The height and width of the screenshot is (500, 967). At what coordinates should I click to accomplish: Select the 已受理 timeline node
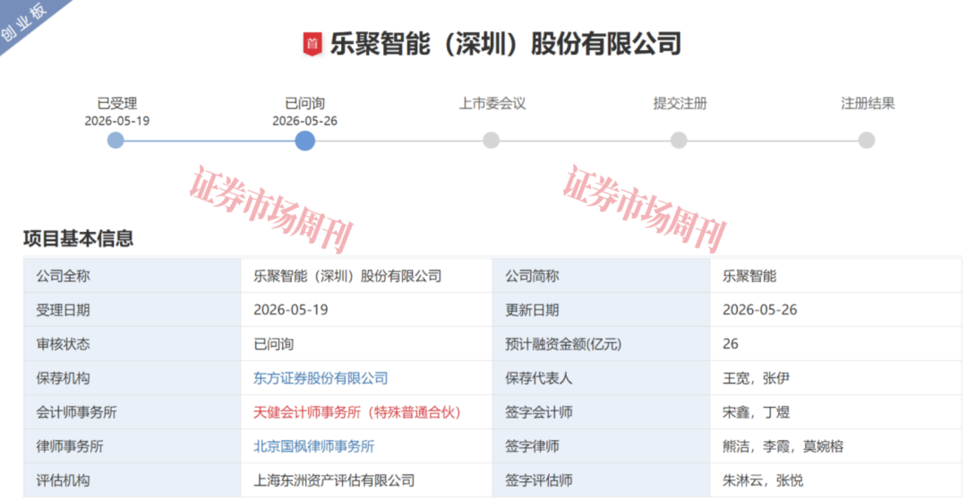(x=116, y=140)
